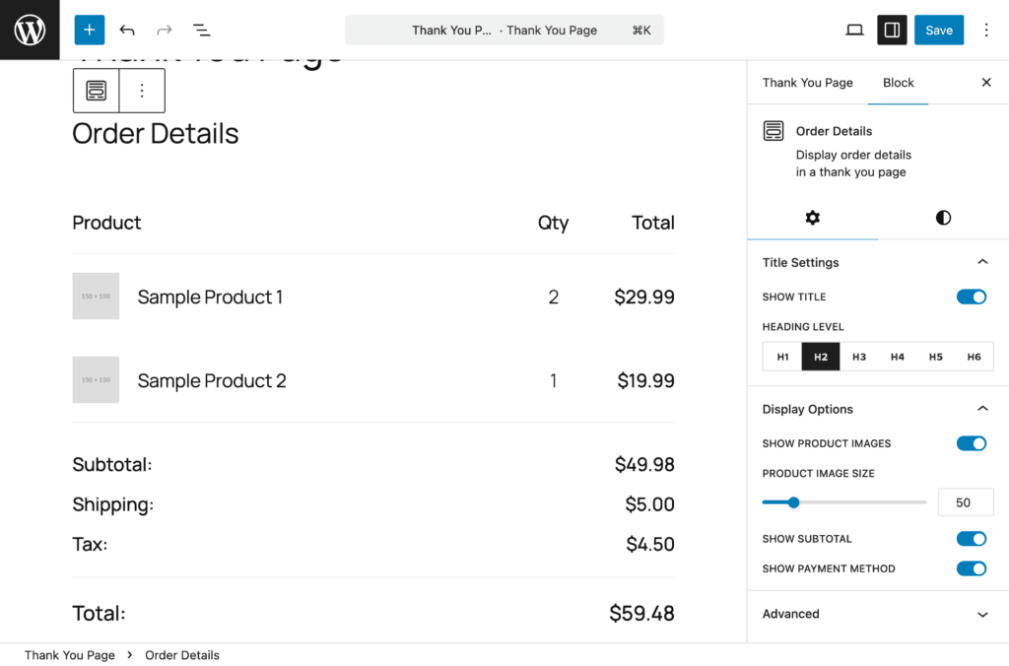Toggle the settings sidebar panel icon
The image size is (1009, 666).
tap(892, 30)
